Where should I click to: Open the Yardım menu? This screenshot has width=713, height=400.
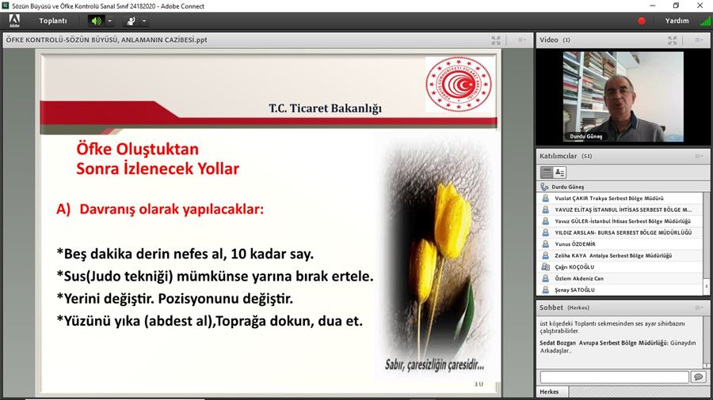tap(677, 21)
